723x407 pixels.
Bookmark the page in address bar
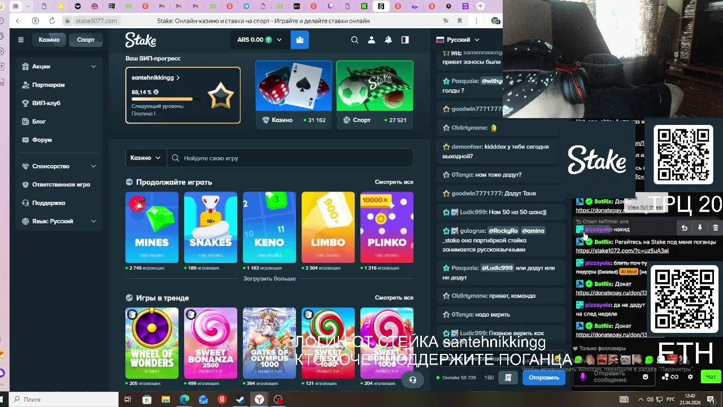point(460,20)
